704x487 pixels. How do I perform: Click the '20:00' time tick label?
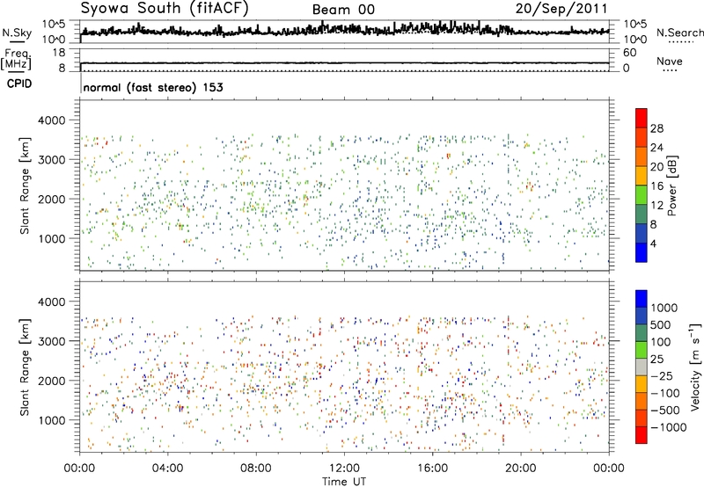[x=521, y=469]
